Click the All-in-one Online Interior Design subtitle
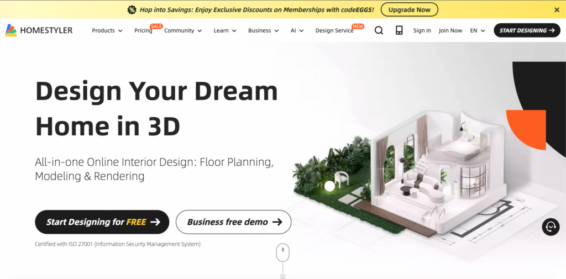 click(155, 169)
